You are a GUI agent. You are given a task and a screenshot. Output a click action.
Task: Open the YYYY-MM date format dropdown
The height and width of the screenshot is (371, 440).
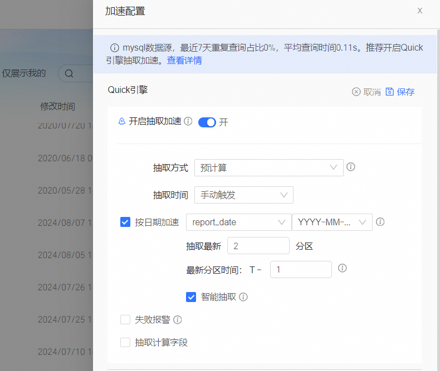click(x=332, y=222)
